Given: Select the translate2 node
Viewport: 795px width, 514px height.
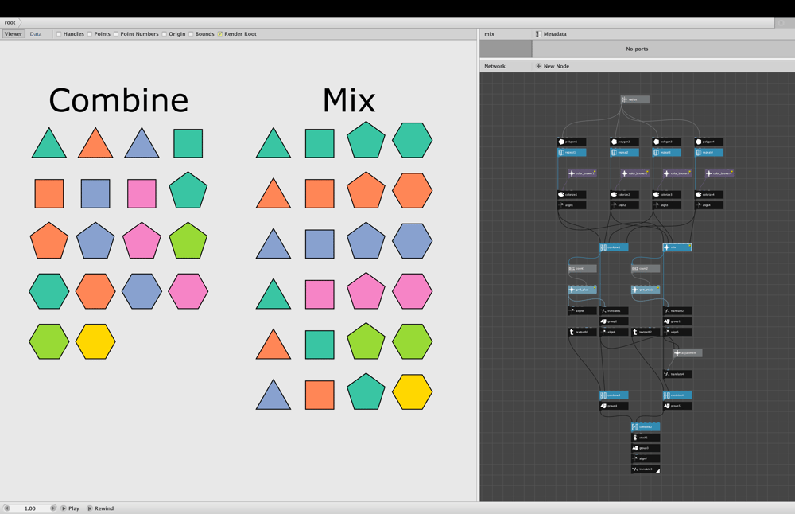Looking at the screenshot, I should pos(677,310).
